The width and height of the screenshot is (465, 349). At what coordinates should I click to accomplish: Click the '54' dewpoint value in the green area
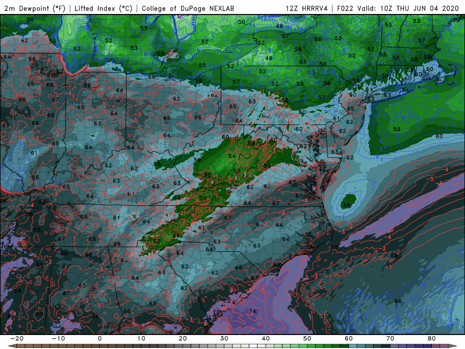pos(231,156)
